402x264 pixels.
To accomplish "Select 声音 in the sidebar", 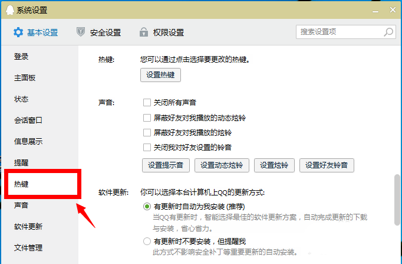I will pos(21,205).
